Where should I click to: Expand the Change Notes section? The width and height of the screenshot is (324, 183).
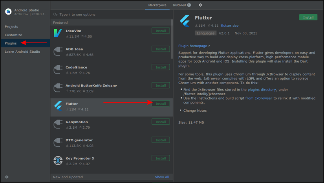[x=193, y=111]
